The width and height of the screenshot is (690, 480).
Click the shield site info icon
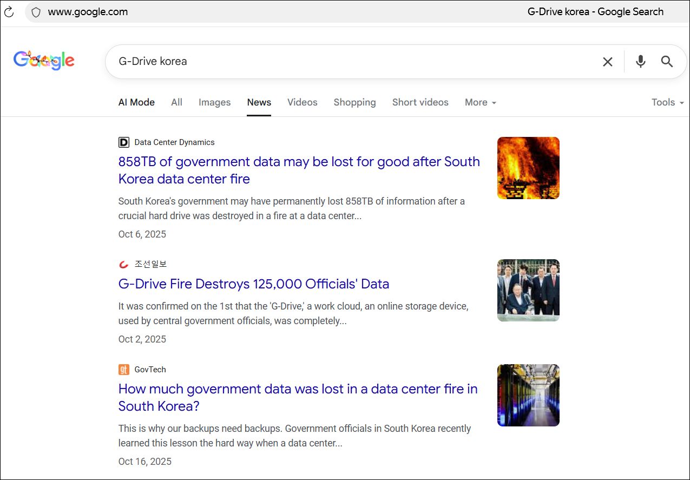pyautogui.click(x=36, y=12)
